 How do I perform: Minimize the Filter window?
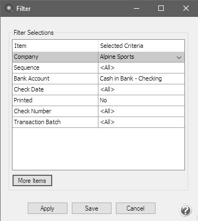137,8
